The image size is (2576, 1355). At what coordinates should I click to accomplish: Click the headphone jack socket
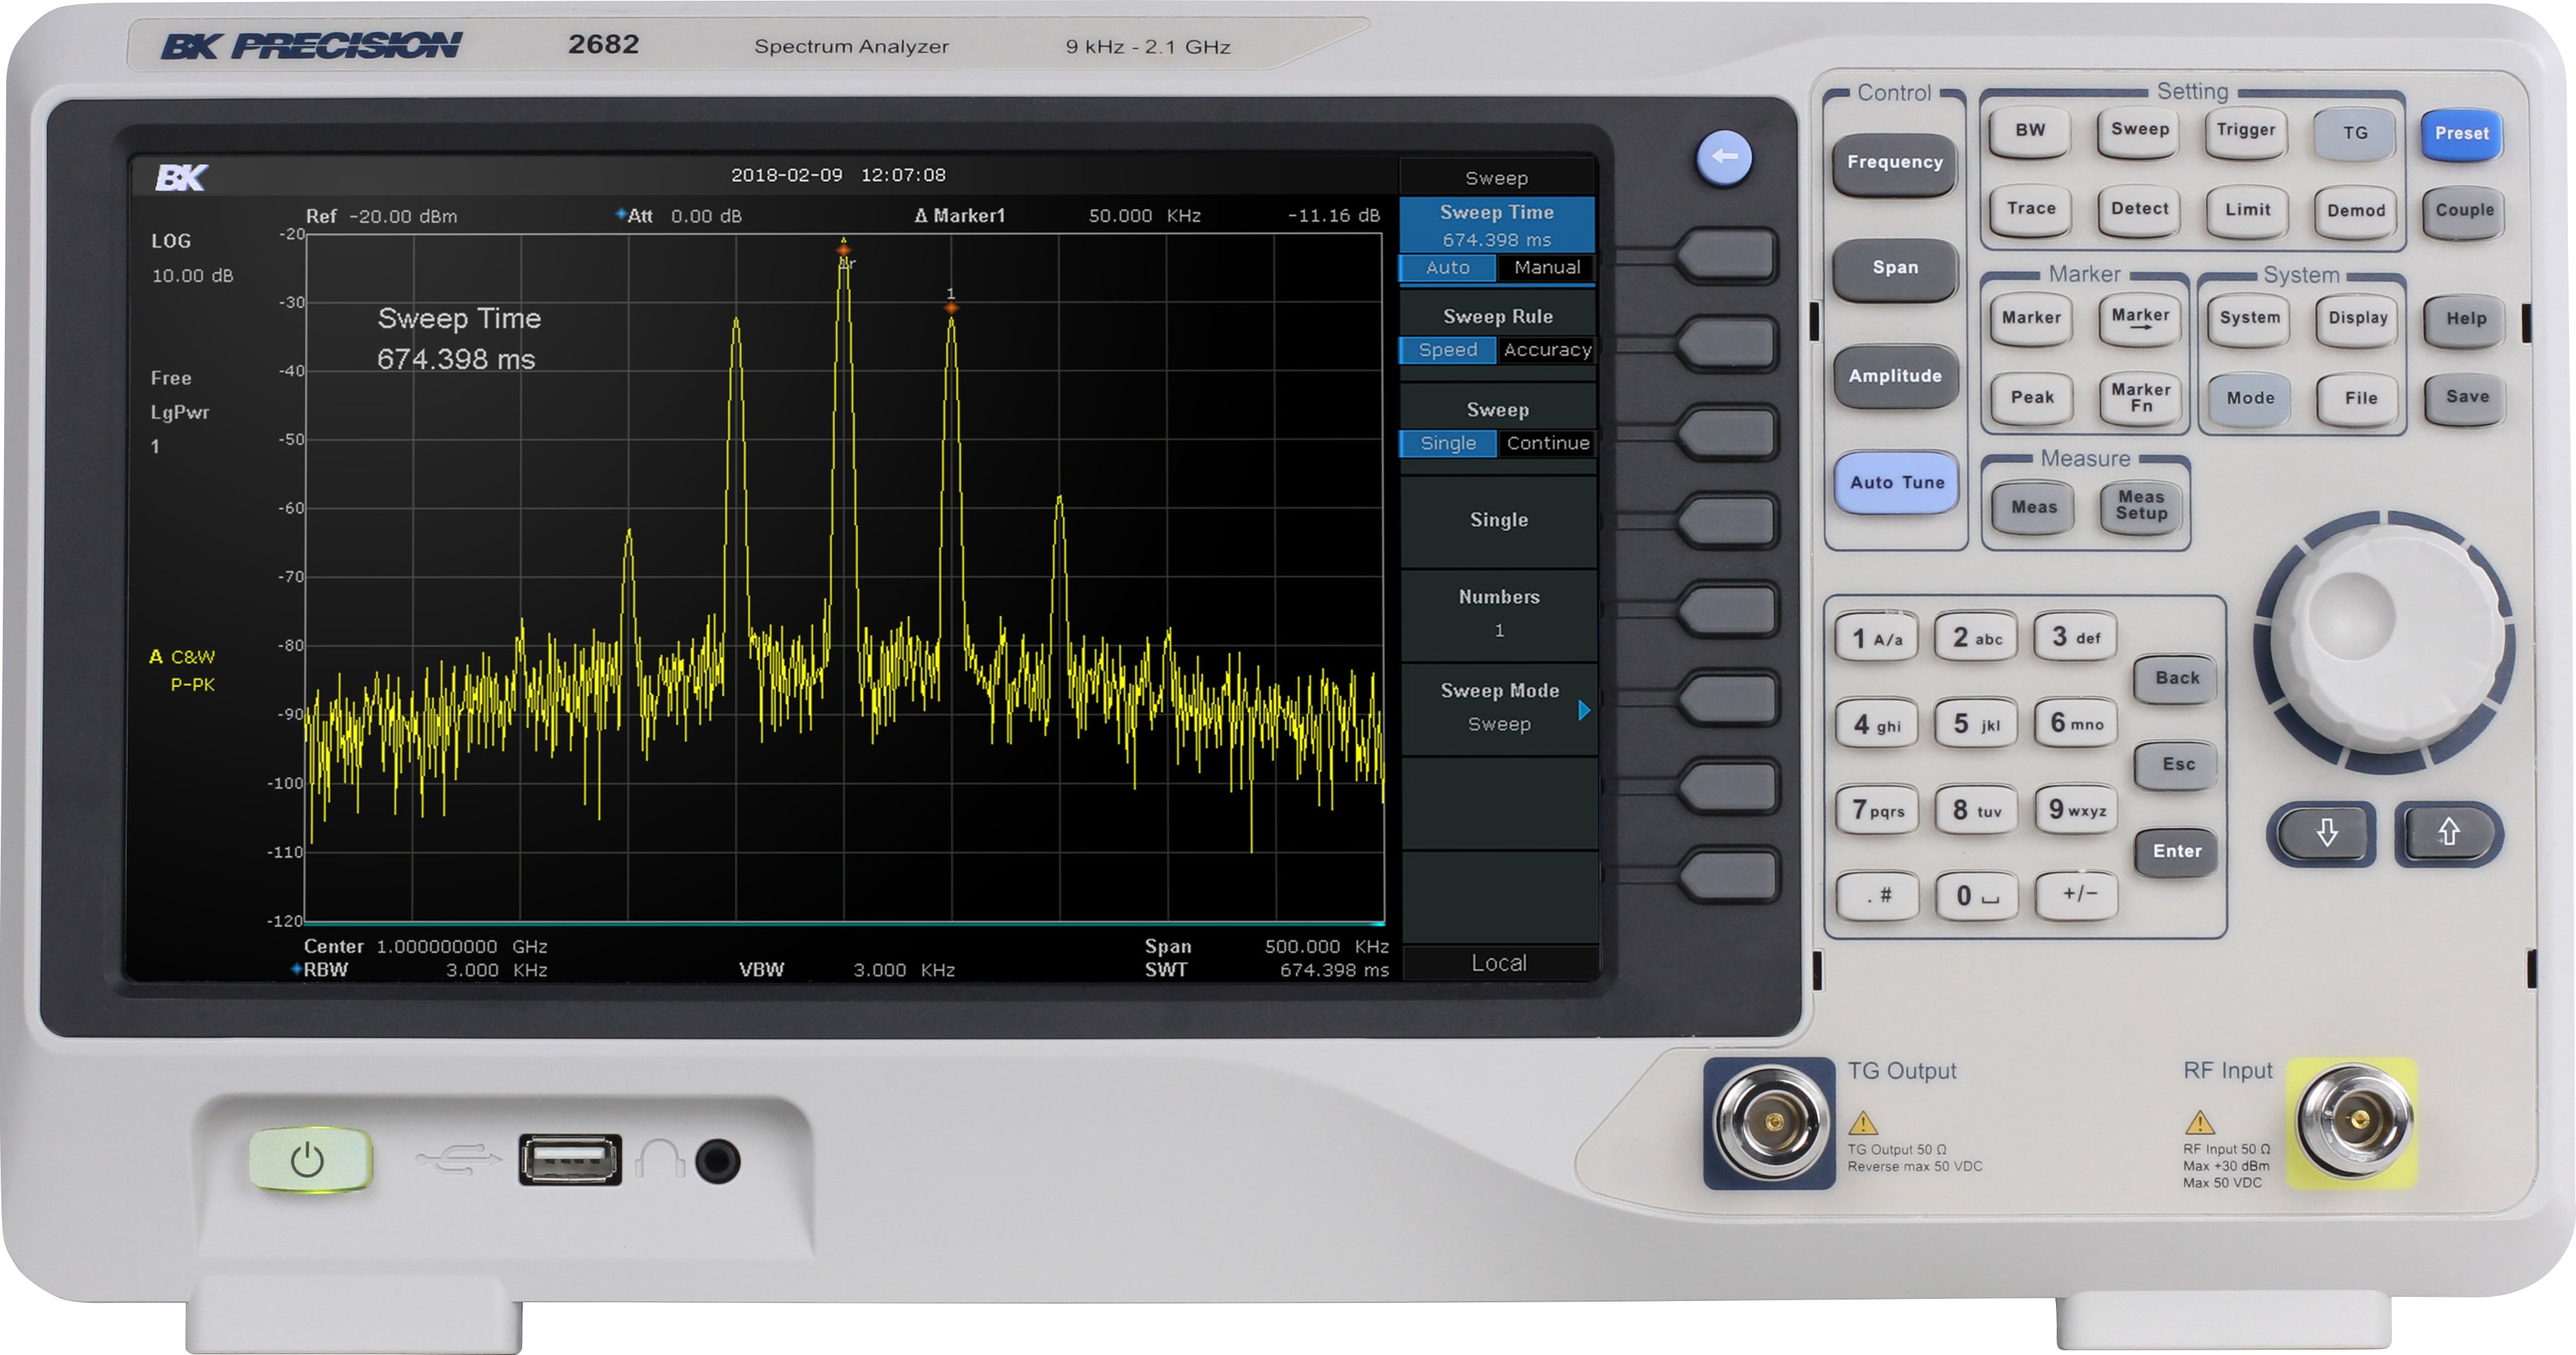(x=717, y=1161)
